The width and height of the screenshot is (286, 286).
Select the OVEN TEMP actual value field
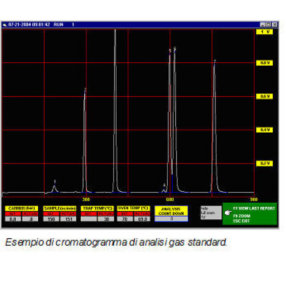pyautogui.click(x=142, y=219)
